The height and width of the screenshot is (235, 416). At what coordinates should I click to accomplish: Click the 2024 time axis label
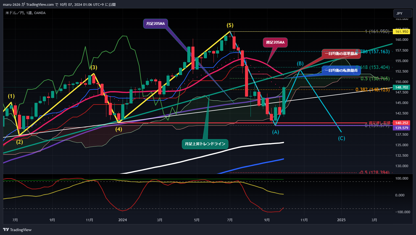click(122, 220)
